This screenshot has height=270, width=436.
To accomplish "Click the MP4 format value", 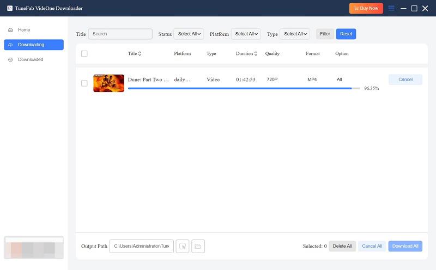I will 312,79.
